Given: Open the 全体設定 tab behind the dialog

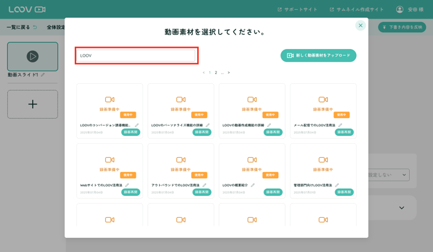Looking at the screenshot, I should (56, 27).
